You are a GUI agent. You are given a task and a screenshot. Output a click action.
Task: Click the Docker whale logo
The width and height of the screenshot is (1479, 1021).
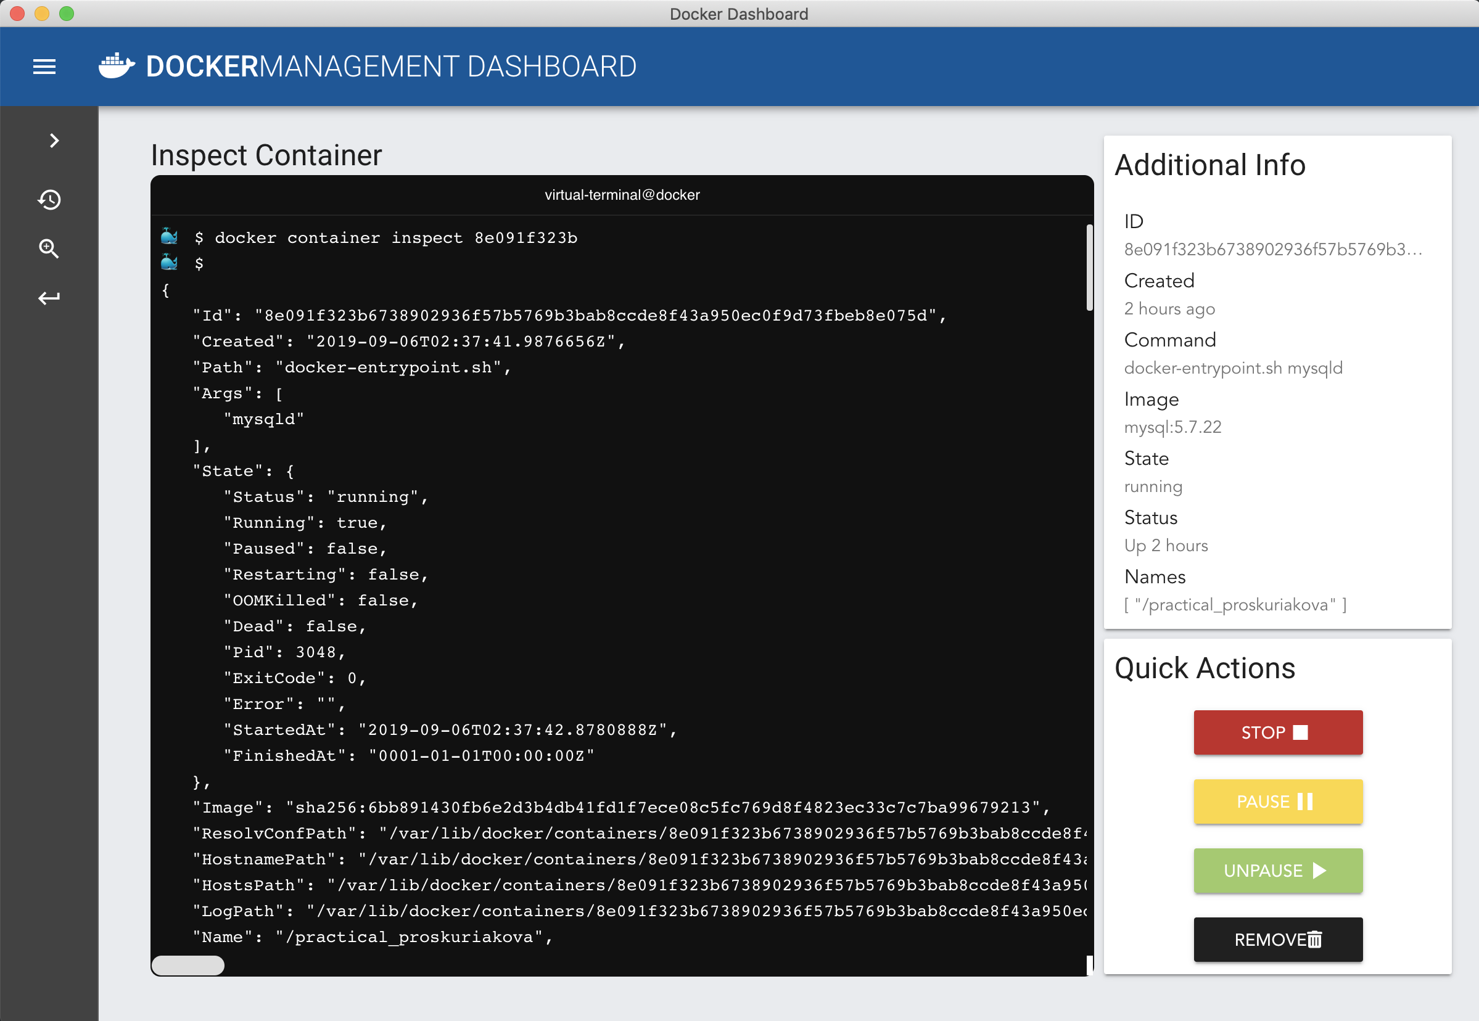pos(117,66)
